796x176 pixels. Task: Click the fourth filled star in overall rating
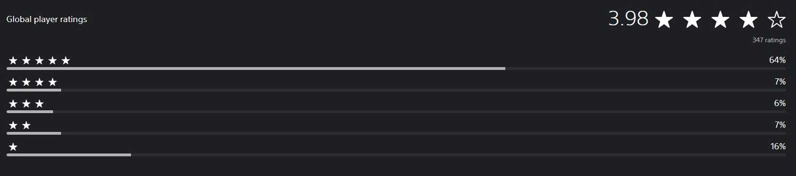[748, 20]
